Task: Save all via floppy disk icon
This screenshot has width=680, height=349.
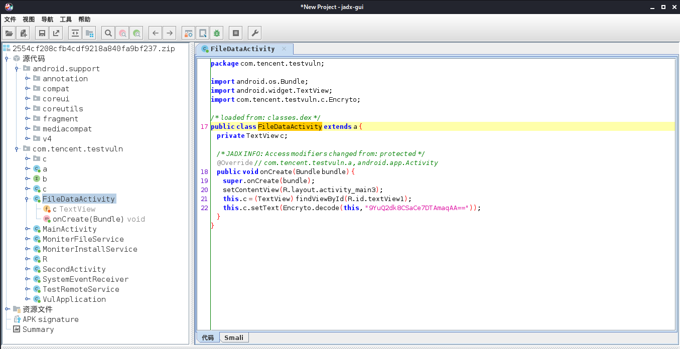Action: [x=42, y=33]
